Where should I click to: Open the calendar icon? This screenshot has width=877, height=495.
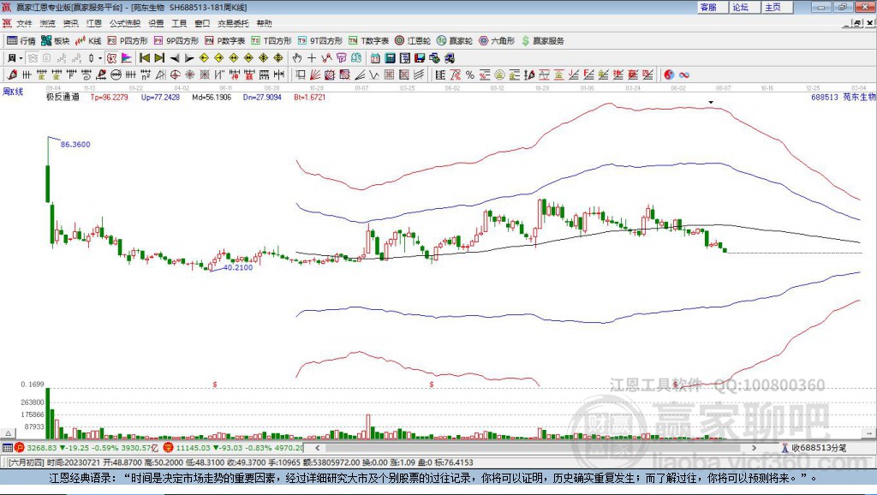[375, 58]
